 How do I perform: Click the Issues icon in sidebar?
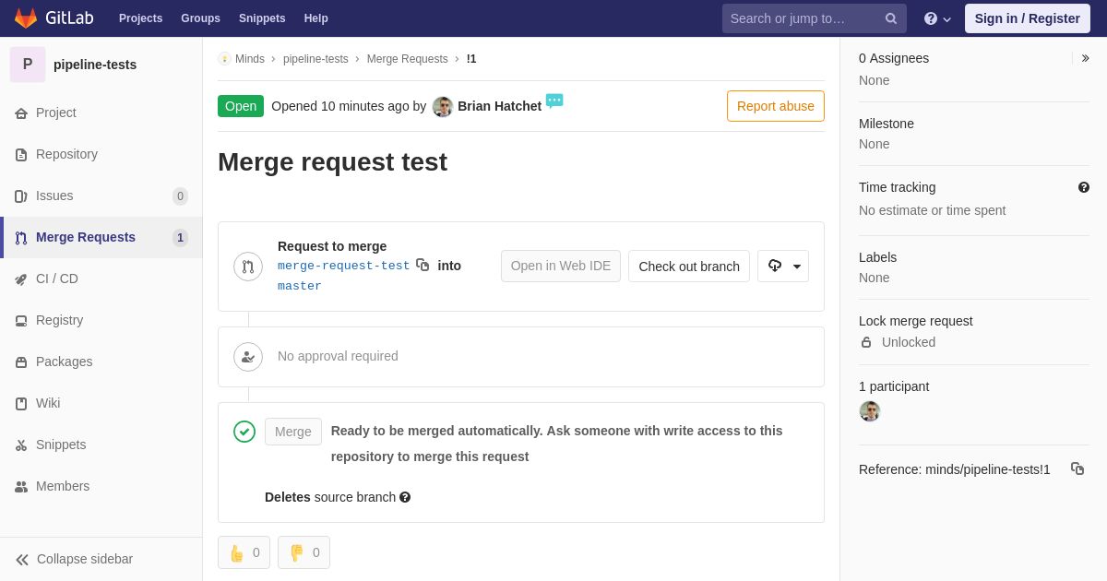coord(21,196)
